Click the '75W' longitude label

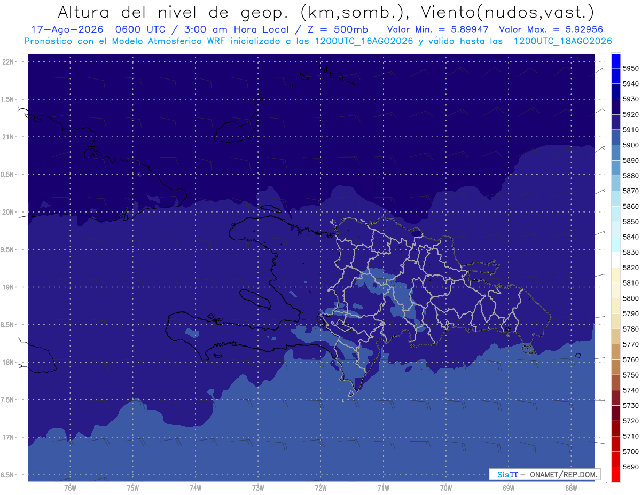click(x=133, y=488)
